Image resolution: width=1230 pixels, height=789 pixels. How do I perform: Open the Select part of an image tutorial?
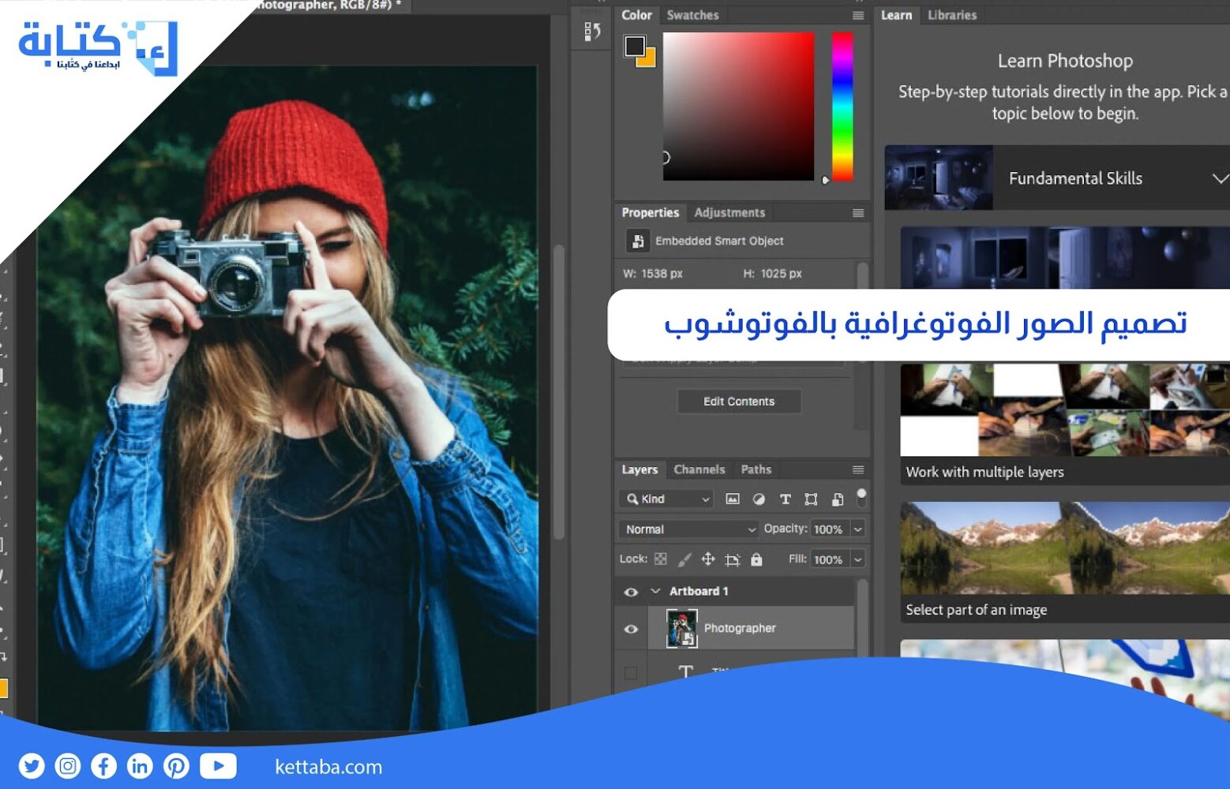pyautogui.click(x=1065, y=563)
